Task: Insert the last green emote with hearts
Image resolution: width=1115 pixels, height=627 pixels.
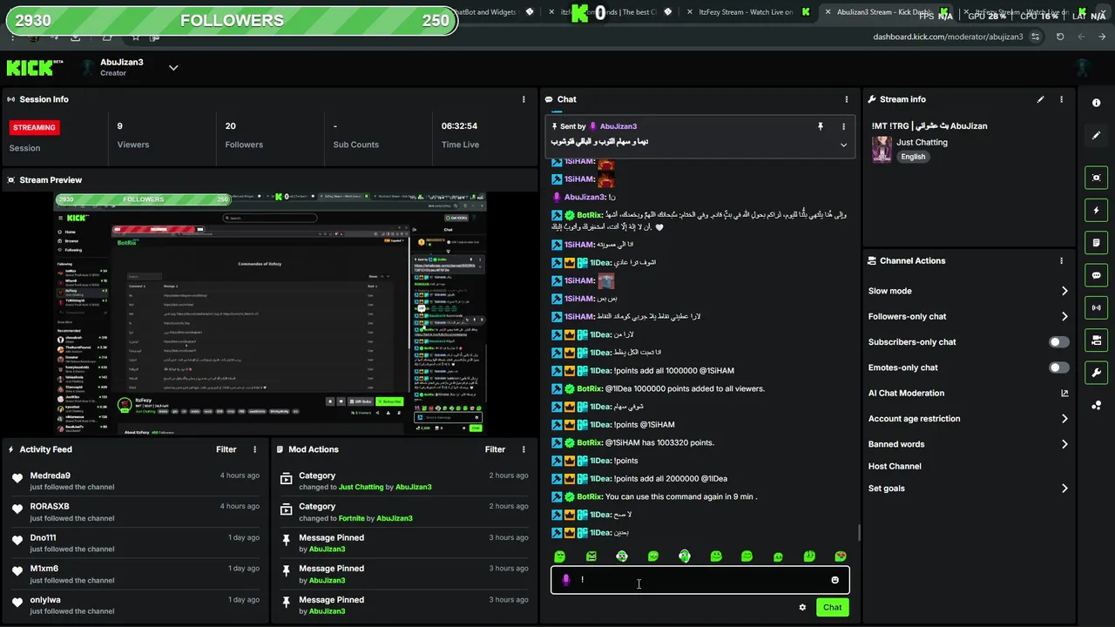Action: point(841,556)
